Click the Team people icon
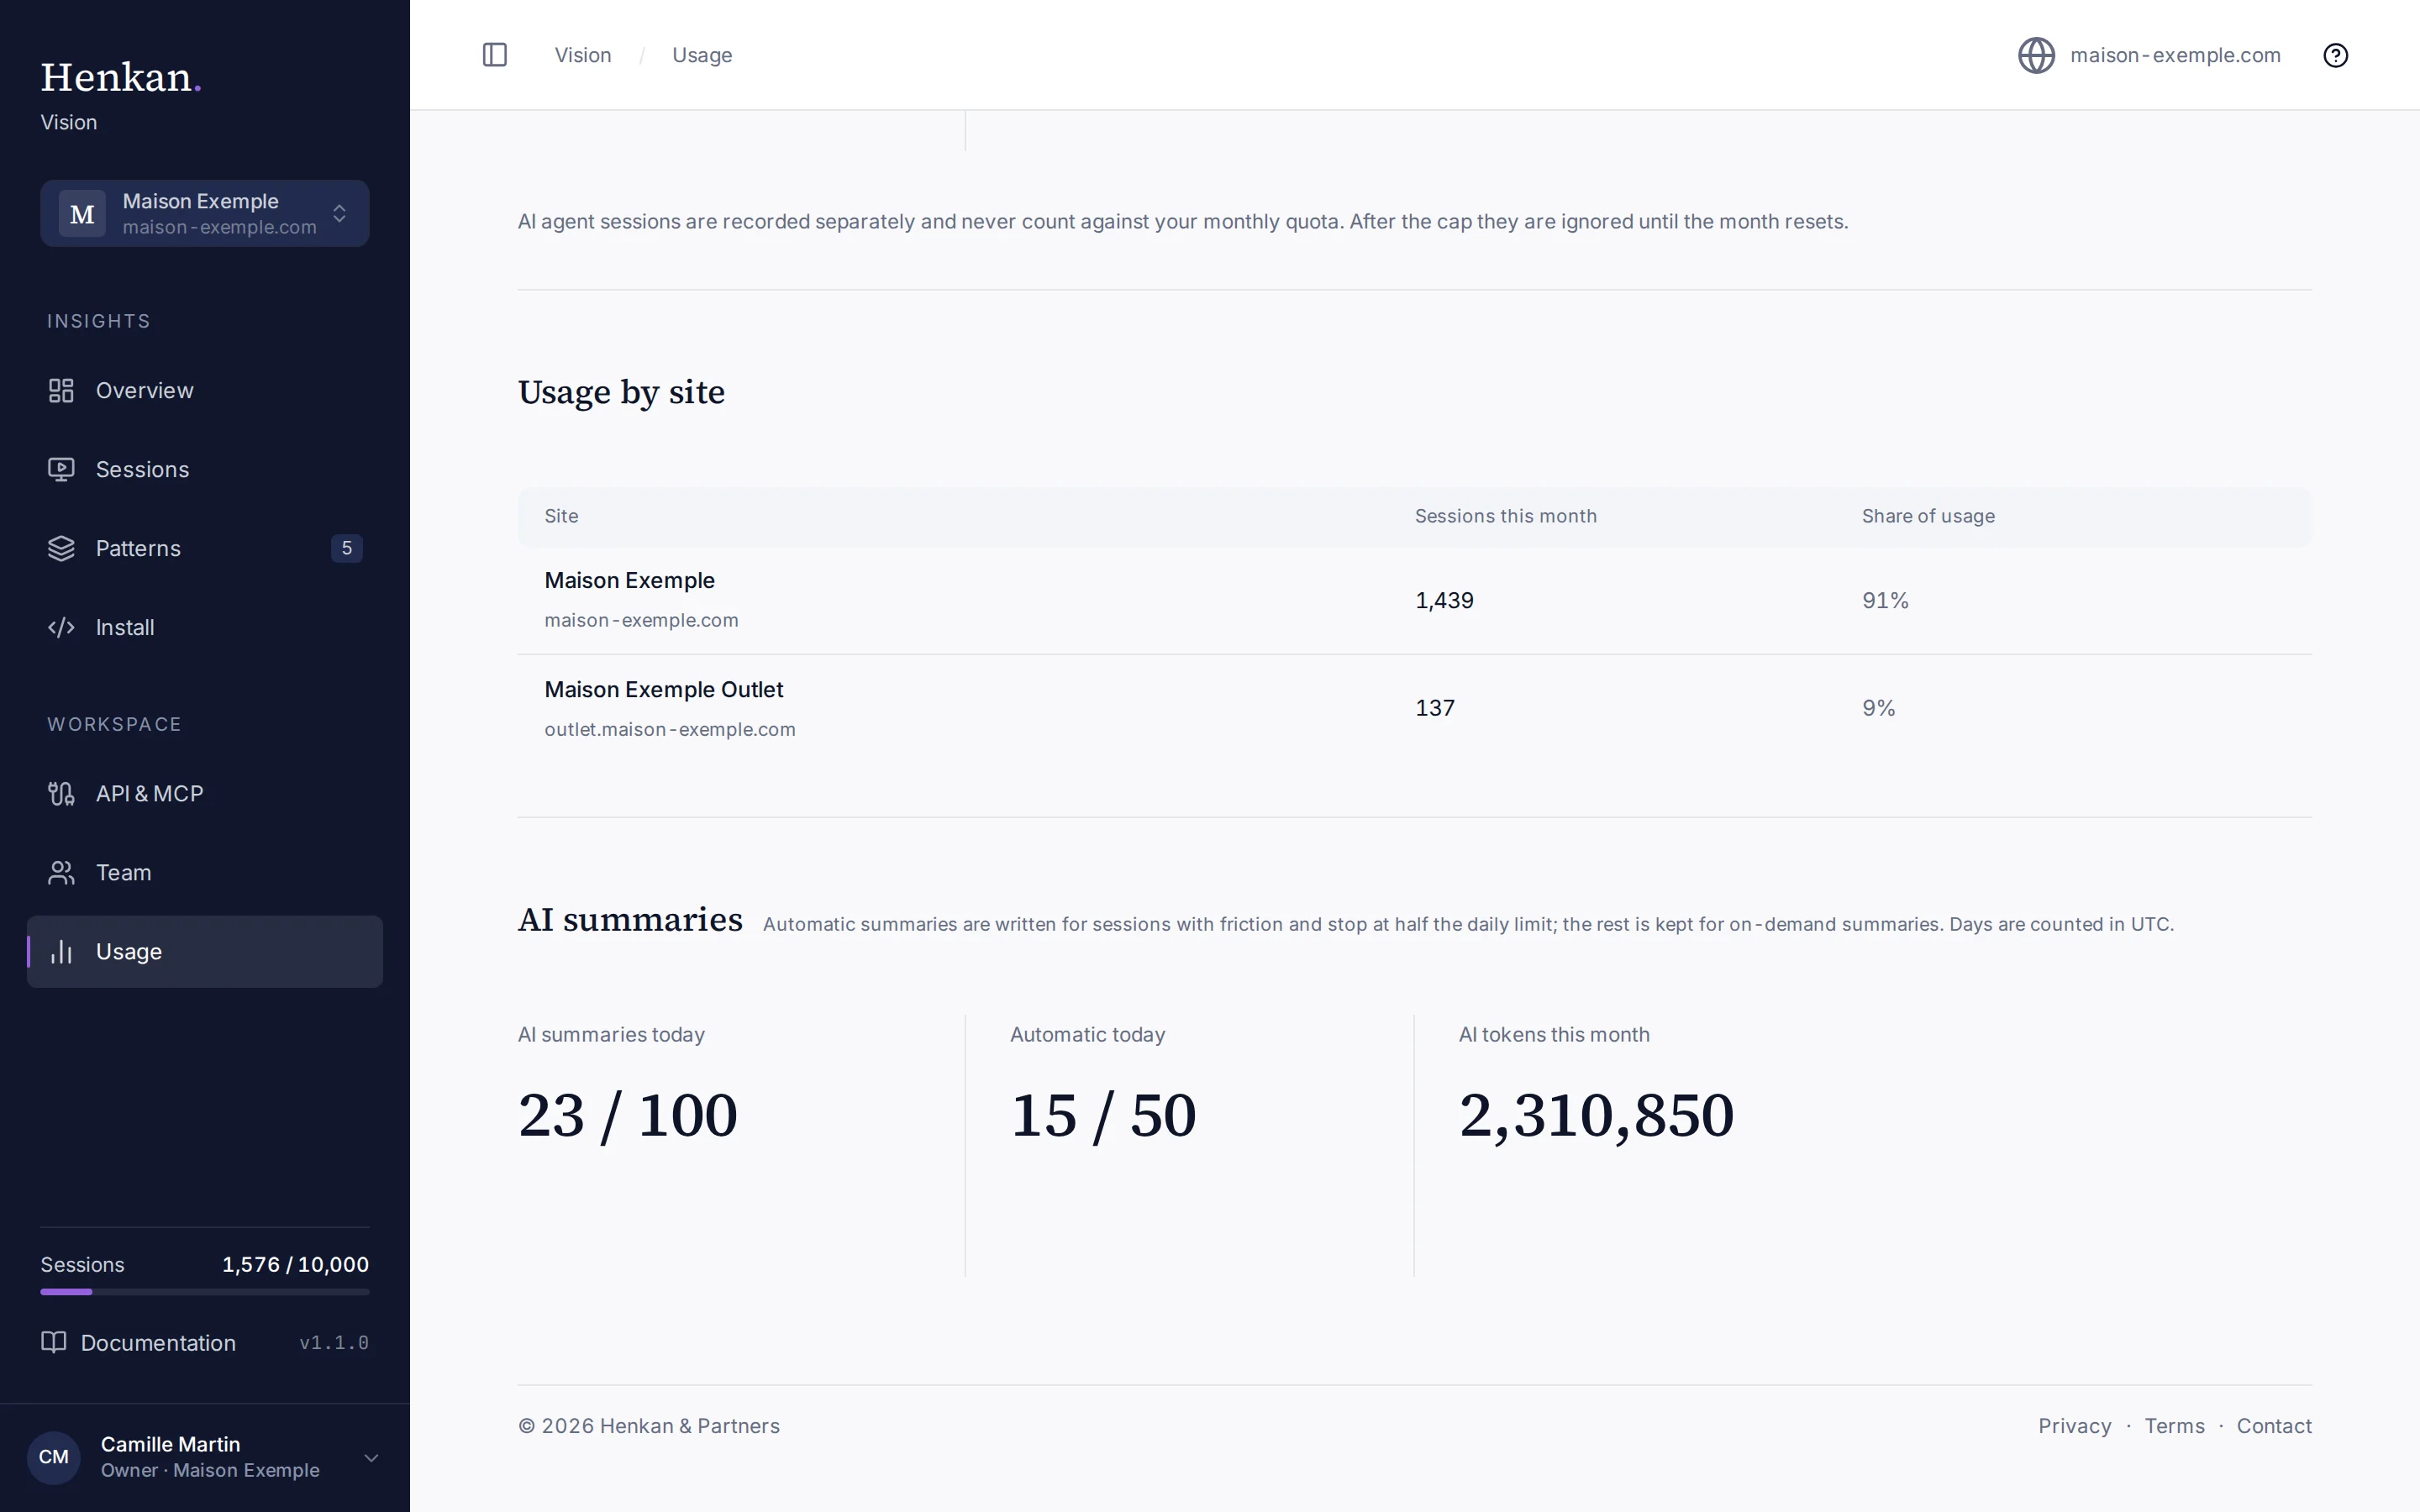This screenshot has width=2420, height=1512. 61,872
